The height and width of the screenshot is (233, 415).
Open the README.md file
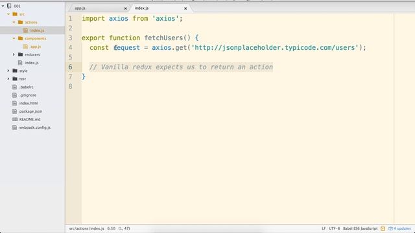(30, 119)
